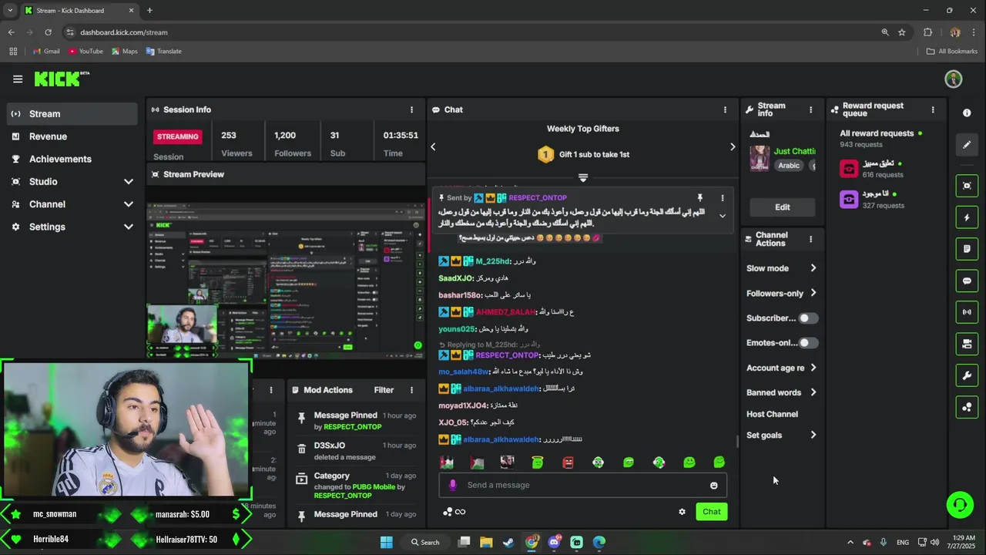Open Slow mode options arrow
Viewport: 986px width, 555px height.
click(x=813, y=268)
